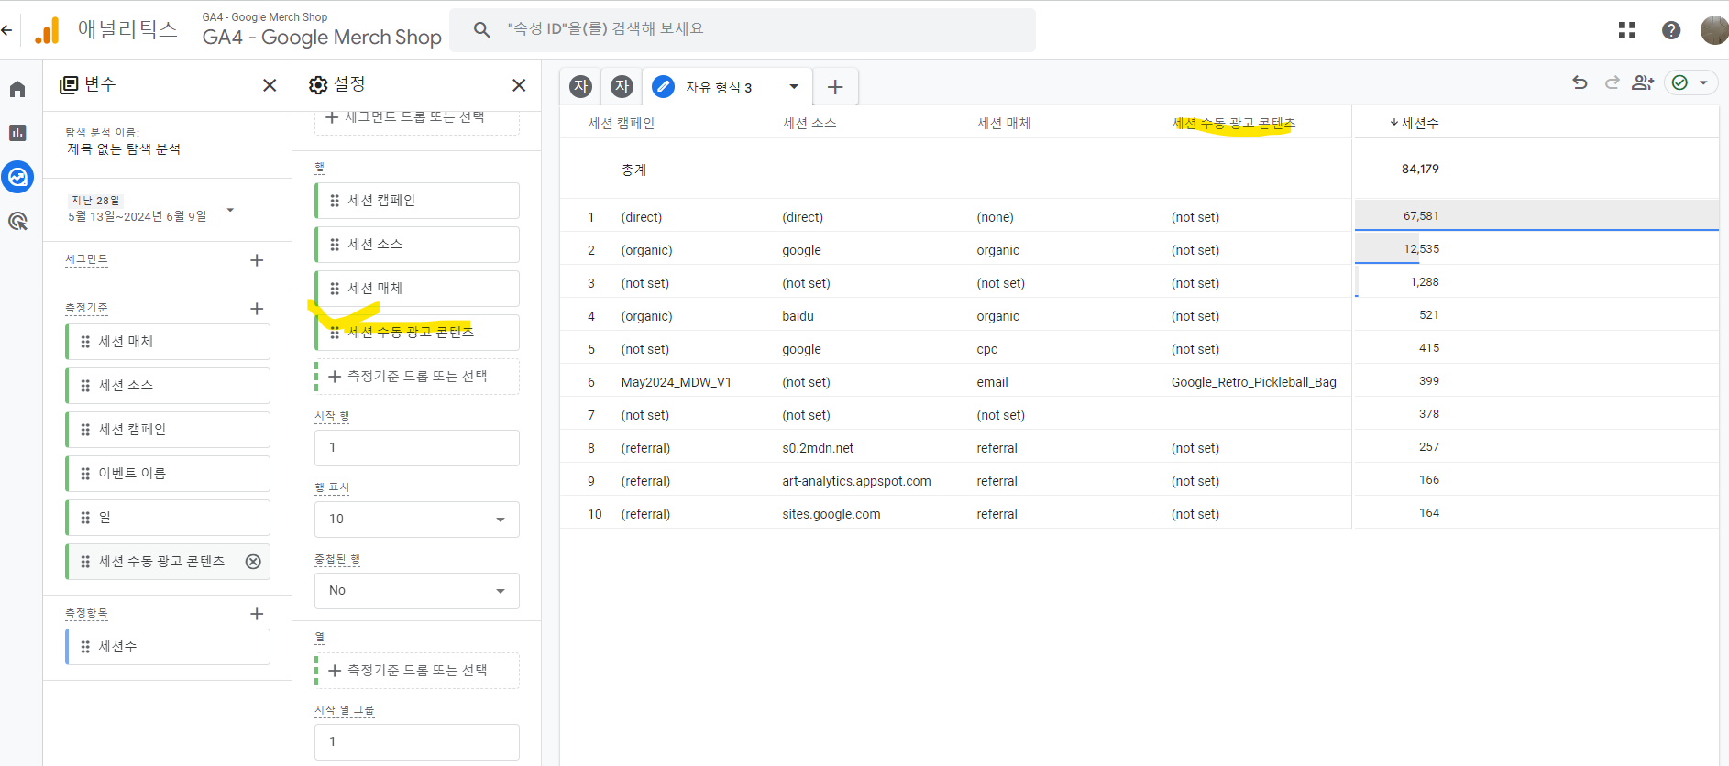Open the date range dropdown arrow
This screenshot has height=766, width=1729.
230,210
